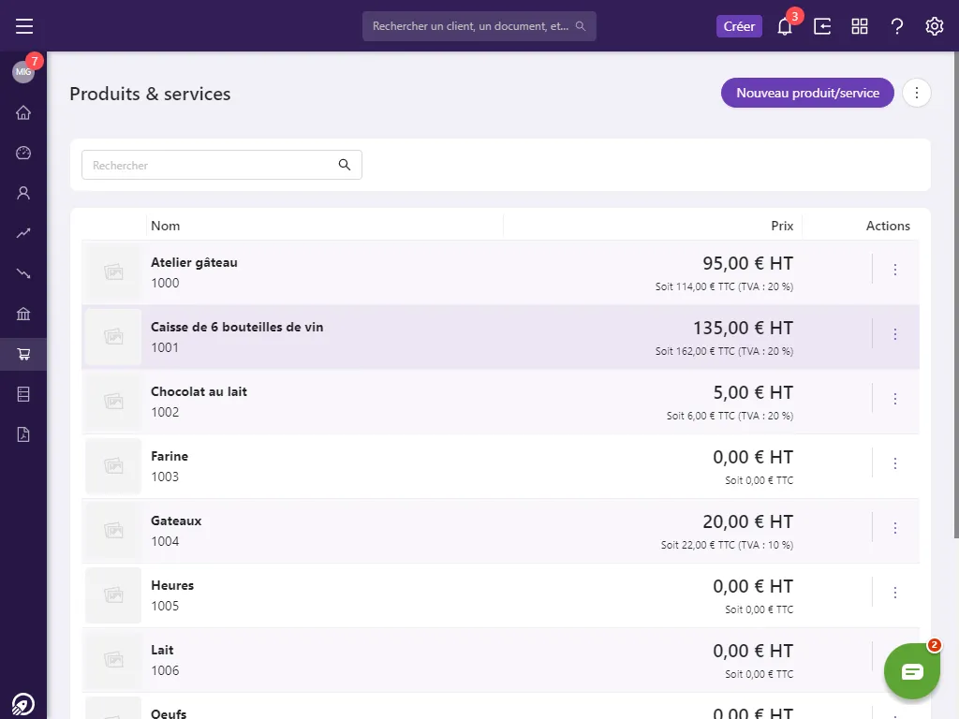Image resolution: width=959 pixels, height=719 pixels.
Task: Open purchases downward trend icon in sidebar
Action: pos(23,273)
